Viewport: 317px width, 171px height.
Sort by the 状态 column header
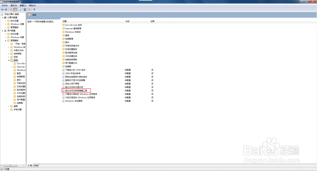127,21
